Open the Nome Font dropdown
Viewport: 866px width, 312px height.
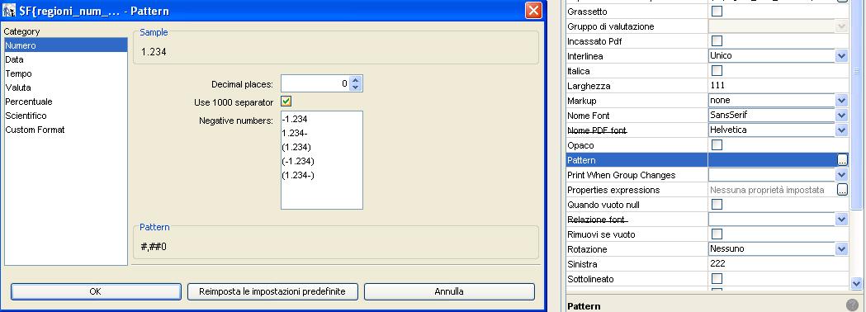pyautogui.click(x=841, y=116)
